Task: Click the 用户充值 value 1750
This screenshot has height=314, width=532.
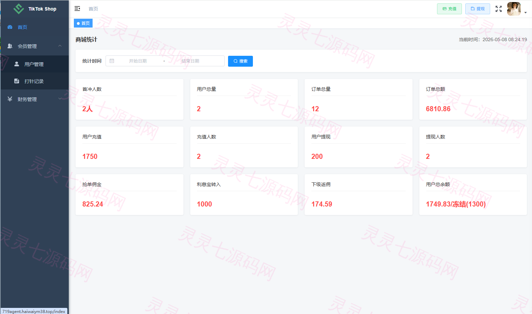Action: pos(90,156)
